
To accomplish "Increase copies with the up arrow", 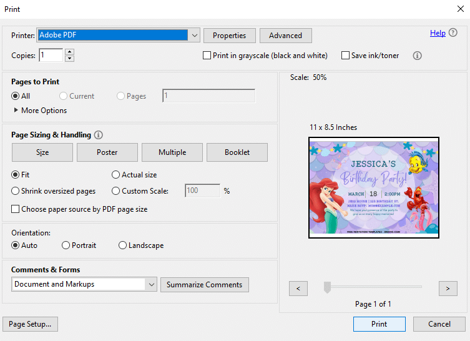I will coord(69,51).
